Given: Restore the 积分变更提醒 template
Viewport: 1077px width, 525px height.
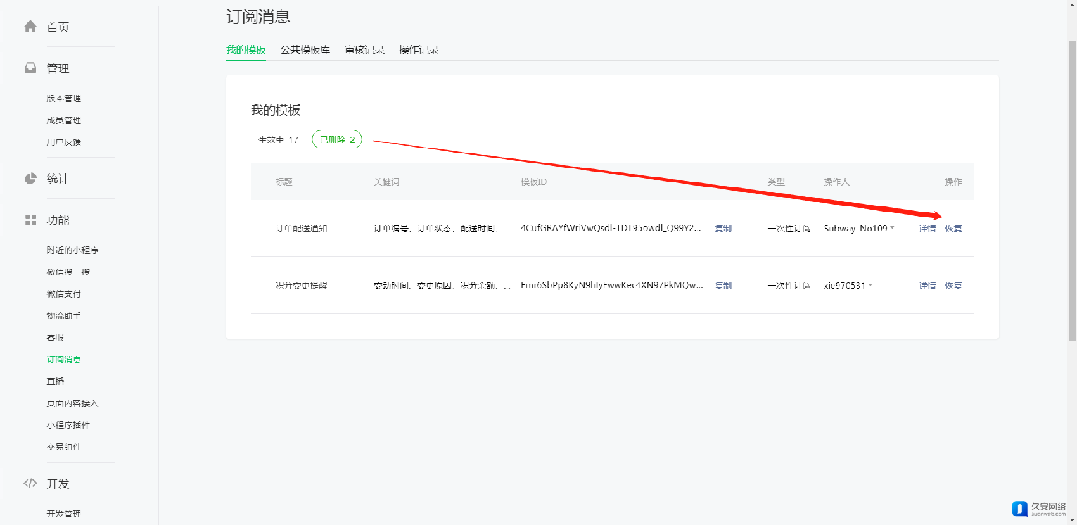Looking at the screenshot, I should pyautogui.click(x=953, y=286).
